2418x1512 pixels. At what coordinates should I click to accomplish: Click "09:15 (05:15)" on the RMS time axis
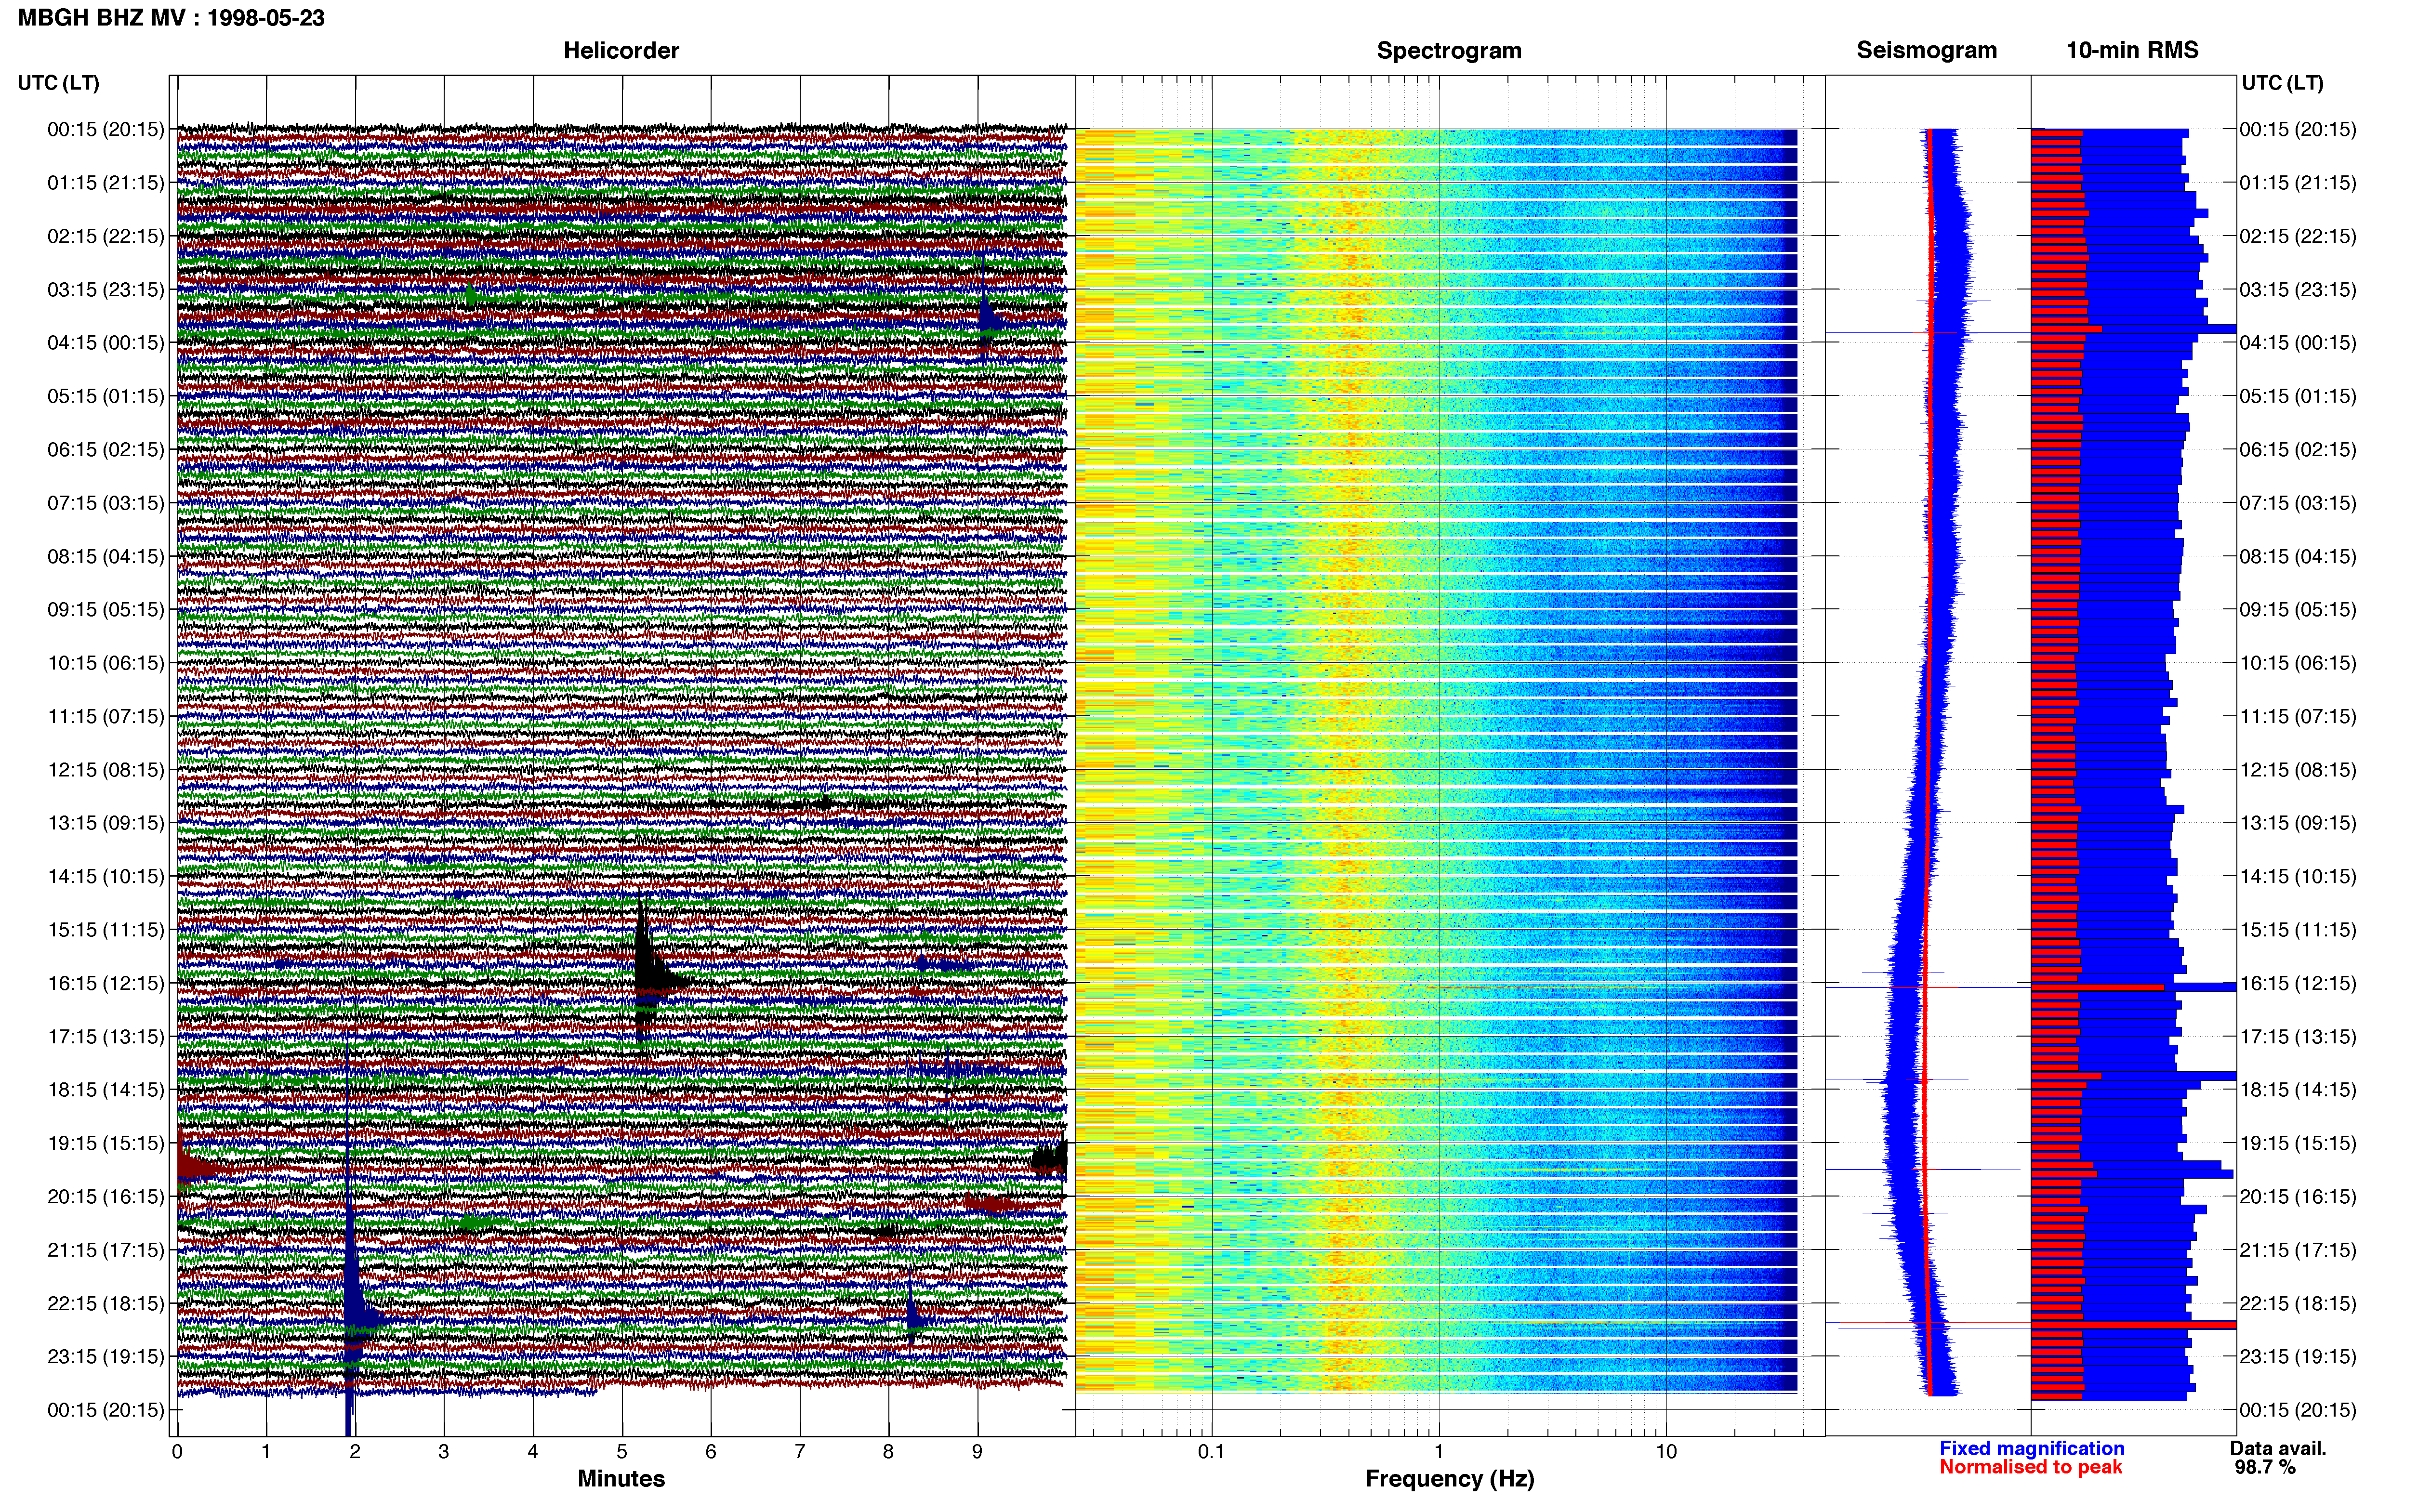point(2298,610)
